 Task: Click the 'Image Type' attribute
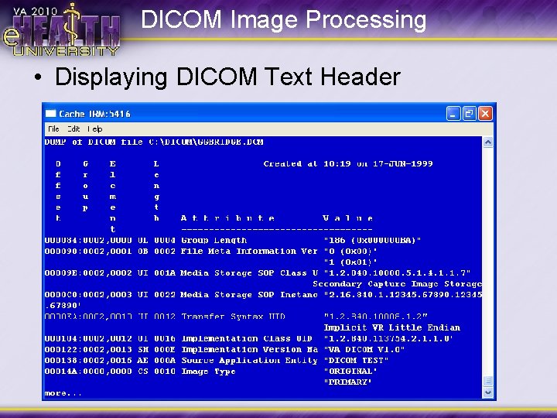208,372
